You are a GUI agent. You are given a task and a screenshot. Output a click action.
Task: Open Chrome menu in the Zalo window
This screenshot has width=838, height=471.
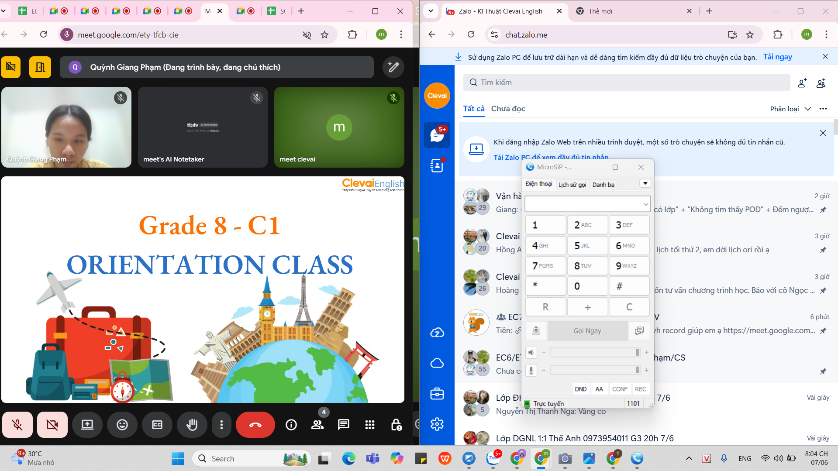pyautogui.click(x=826, y=34)
